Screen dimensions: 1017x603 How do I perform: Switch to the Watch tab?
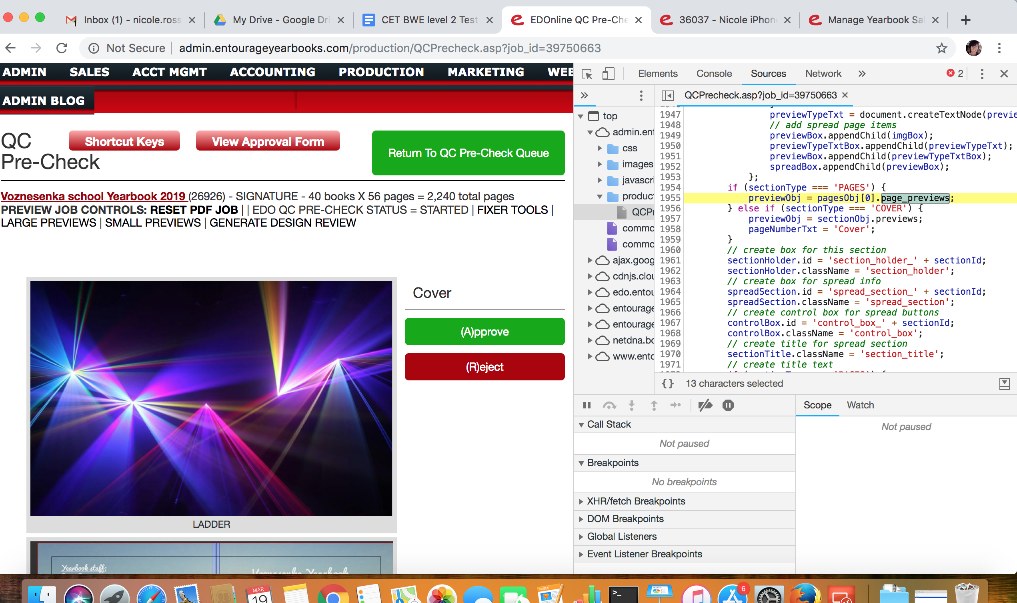tap(860, 405)
